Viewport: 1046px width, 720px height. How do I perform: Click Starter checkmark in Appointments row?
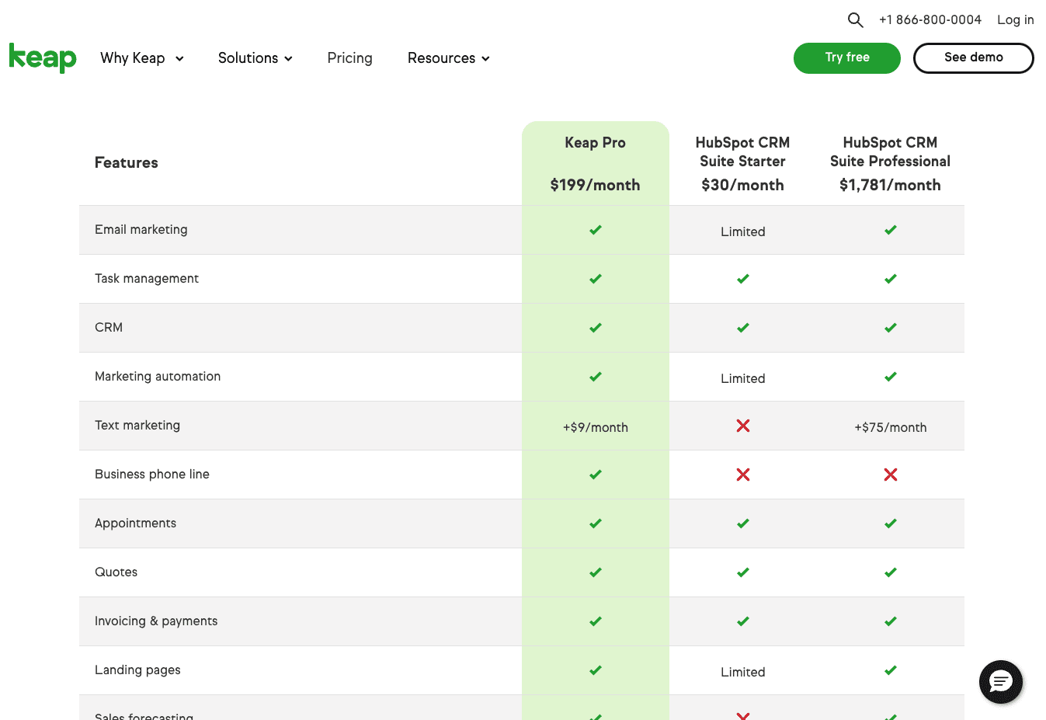[743, 523]
